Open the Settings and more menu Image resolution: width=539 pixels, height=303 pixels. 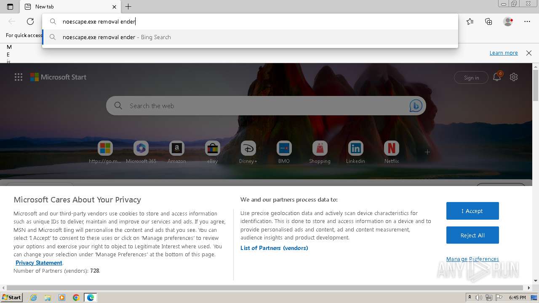click(x=527, y=21)
